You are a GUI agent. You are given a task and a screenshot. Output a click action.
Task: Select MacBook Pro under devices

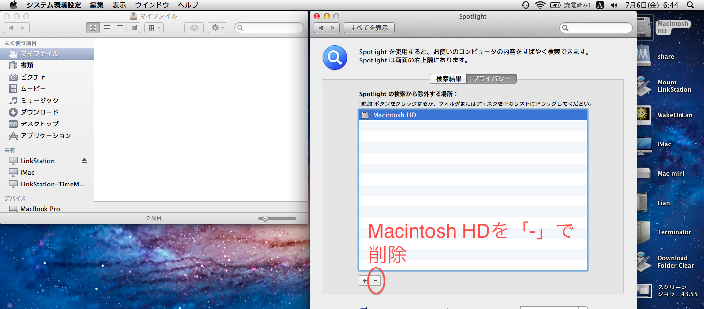pos(47,209)
